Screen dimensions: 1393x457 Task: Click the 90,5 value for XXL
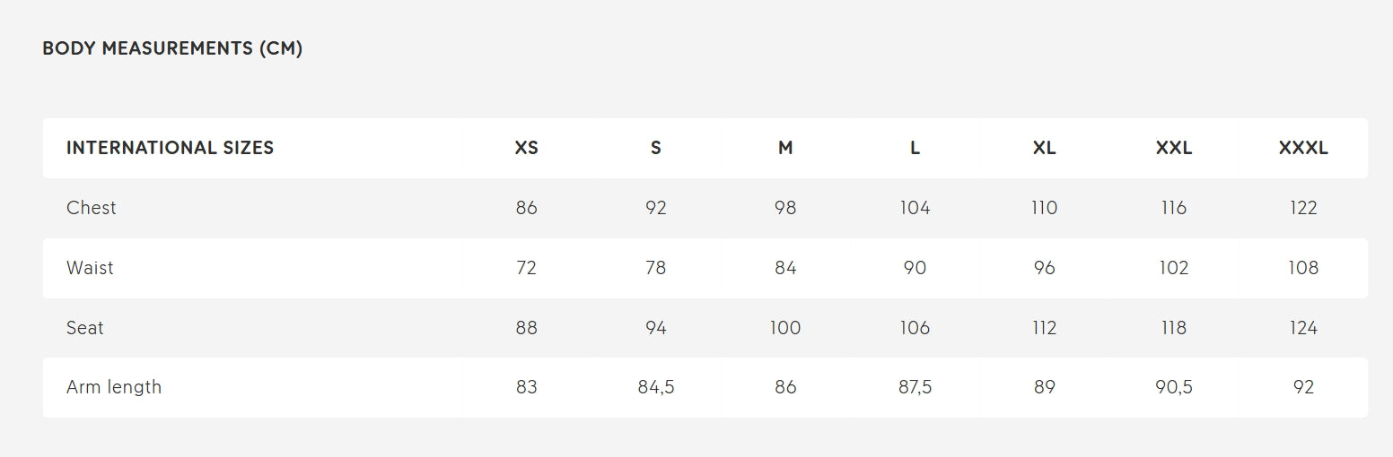pos(1174,387)
